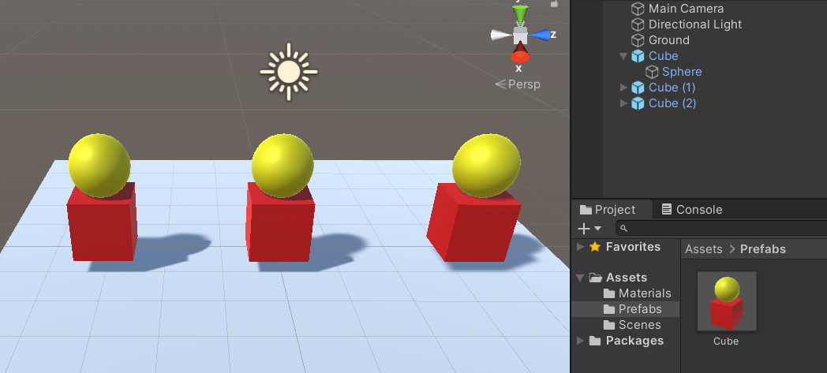Select Cube (2) in the Hierarchy
The image size is (827, 373).
point(672,103)
